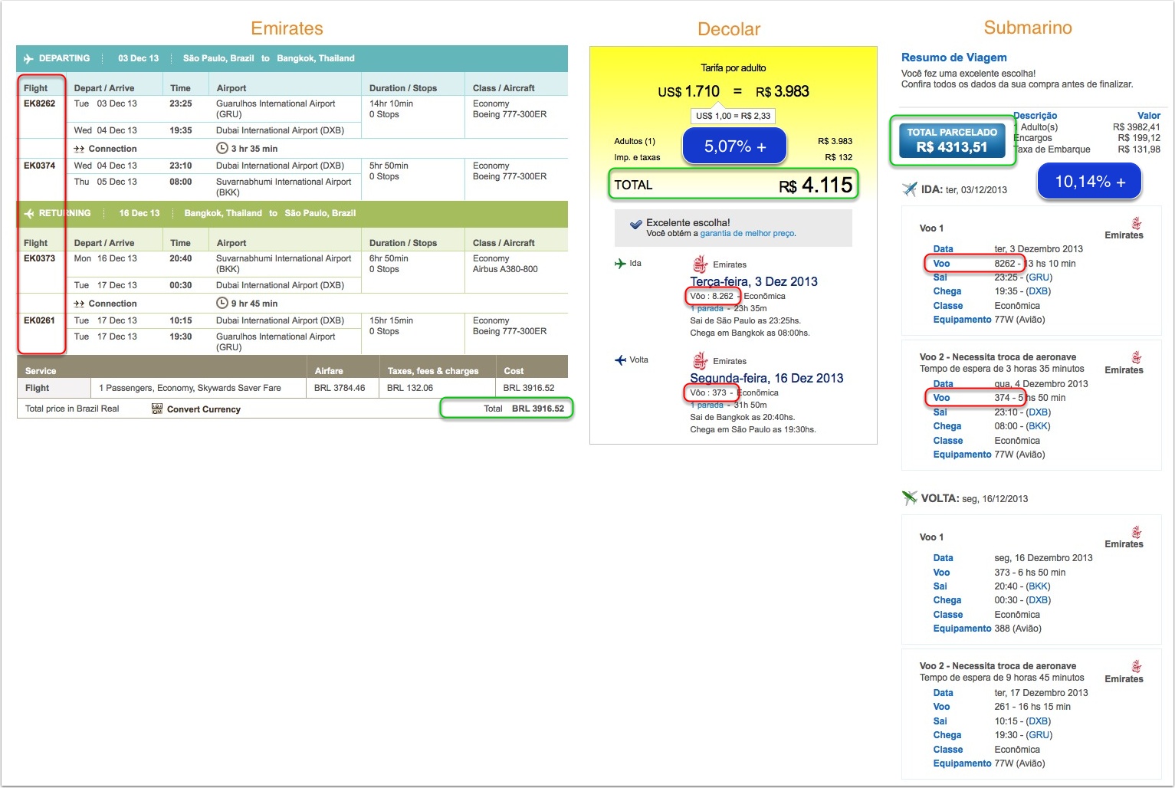Viewport: 1175px width, 788px height.
Task: Click the green Ida airplane icon in Decolar
Action: click(x=620, y=264)
